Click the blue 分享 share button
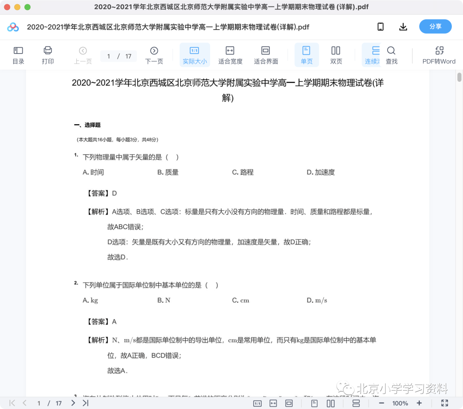 click(x=435, y=27)
